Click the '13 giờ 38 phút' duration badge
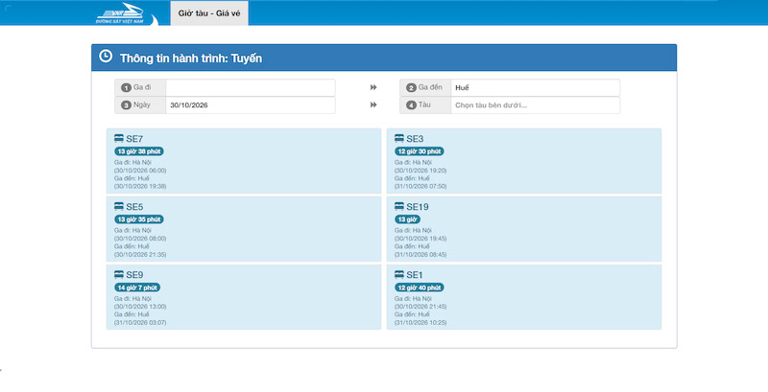The height and width of the screenshot is (392, 768). point(139,151)
